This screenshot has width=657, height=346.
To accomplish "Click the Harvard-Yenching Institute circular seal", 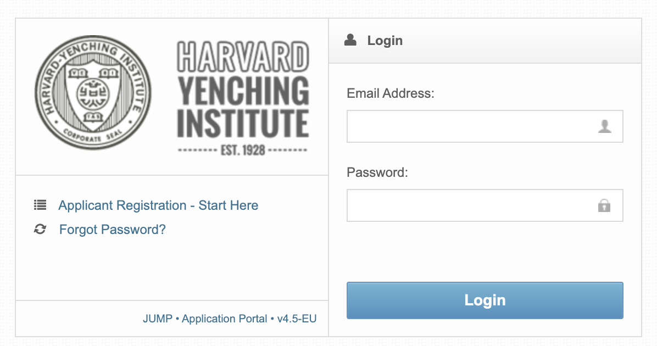I will click(93, 93).
